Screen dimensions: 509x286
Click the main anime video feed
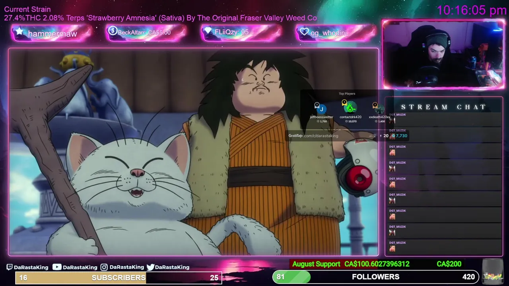click(194, 152)
